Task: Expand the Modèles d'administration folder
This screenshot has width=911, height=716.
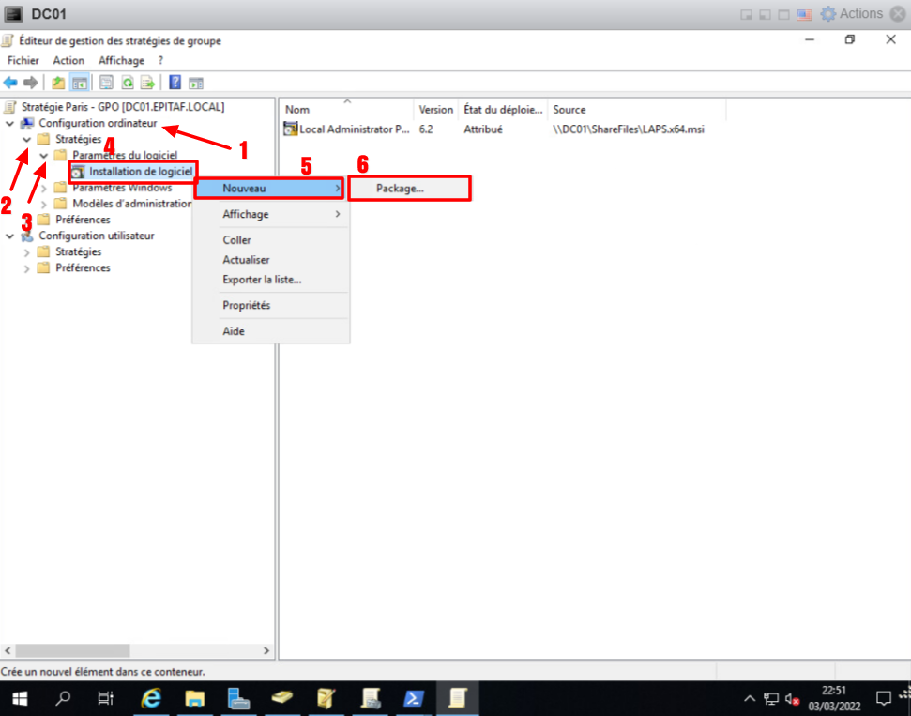Action: coord(43,204)
